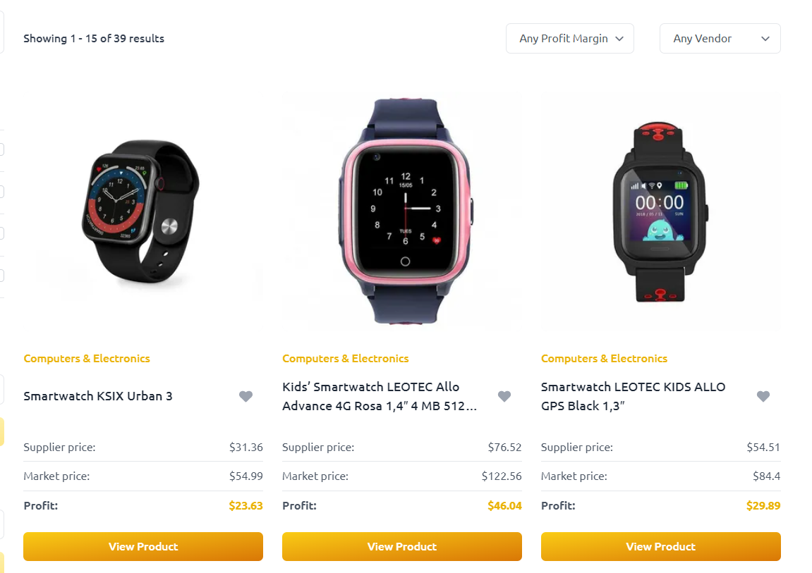Screen dimensions: 812x573
Task: Open the black KSIX Urban 3 watch image
Action: click(143, 211)
